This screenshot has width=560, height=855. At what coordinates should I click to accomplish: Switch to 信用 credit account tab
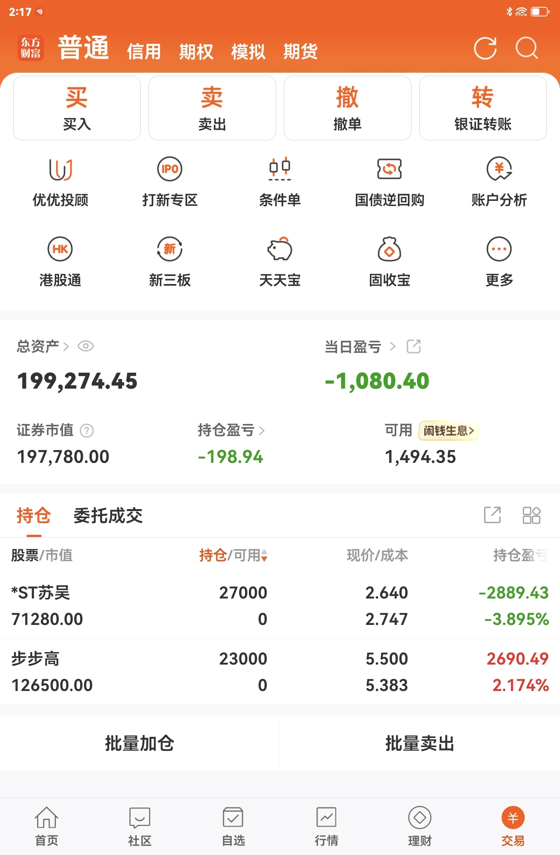coord(144,51)
